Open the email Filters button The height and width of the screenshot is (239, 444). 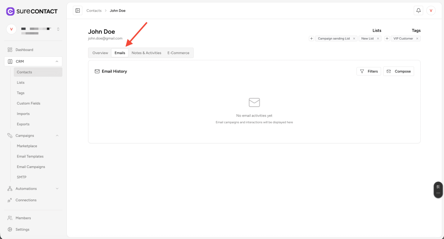(369, 71)
